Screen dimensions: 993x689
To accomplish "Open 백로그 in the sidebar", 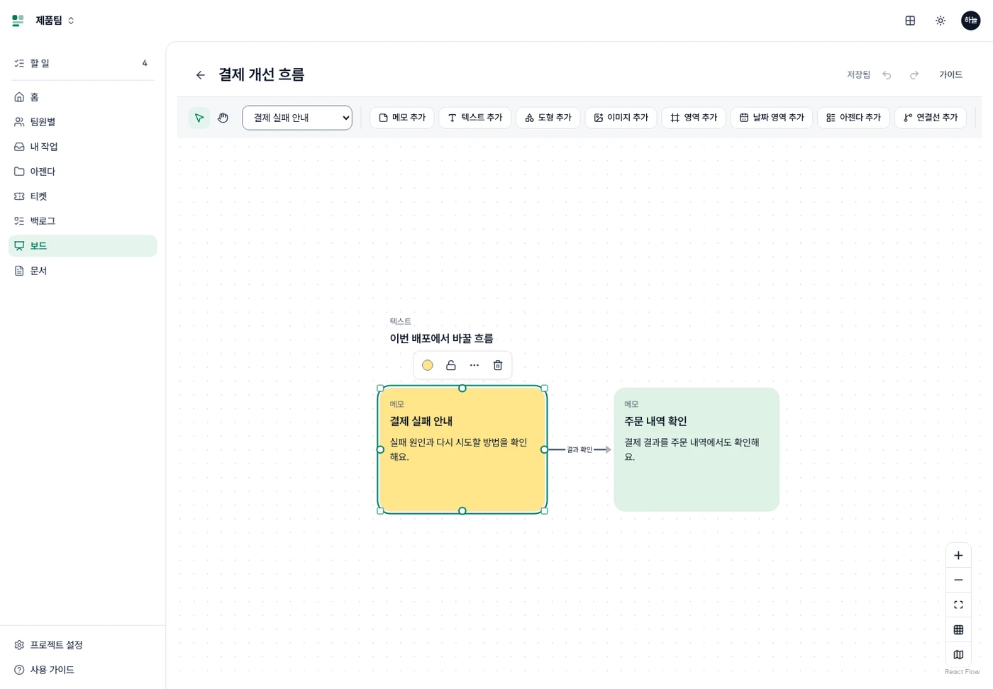I will 82,221.
